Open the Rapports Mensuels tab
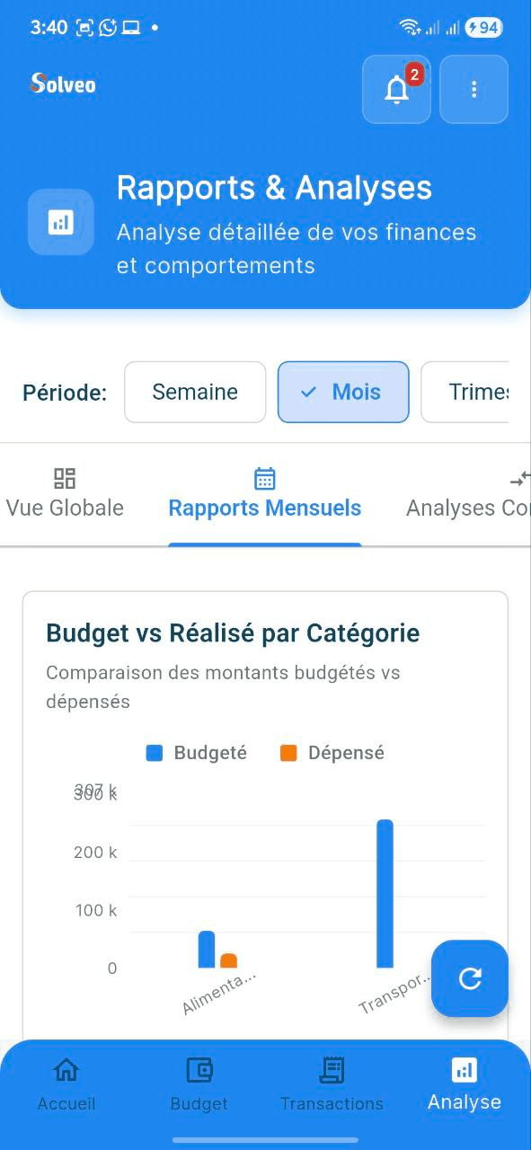This screenshot has height=1150, width=531. pyautogui.click(x=264, y=508)
